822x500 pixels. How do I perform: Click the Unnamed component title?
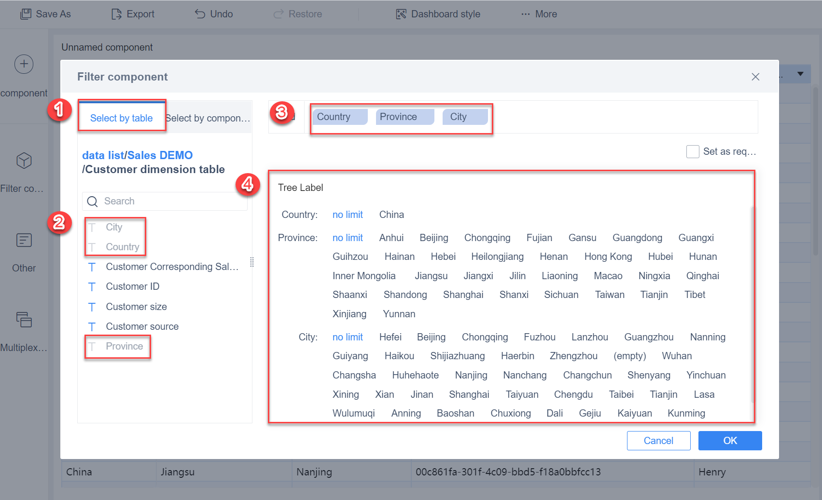tap(107, 47)
